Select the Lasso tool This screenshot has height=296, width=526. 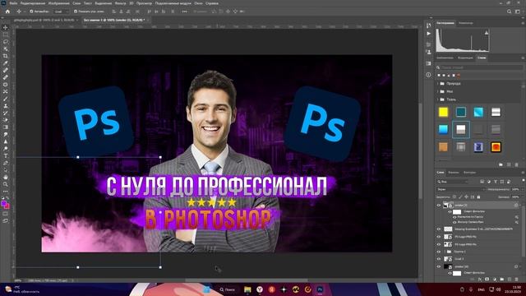[x=6, y=42]
